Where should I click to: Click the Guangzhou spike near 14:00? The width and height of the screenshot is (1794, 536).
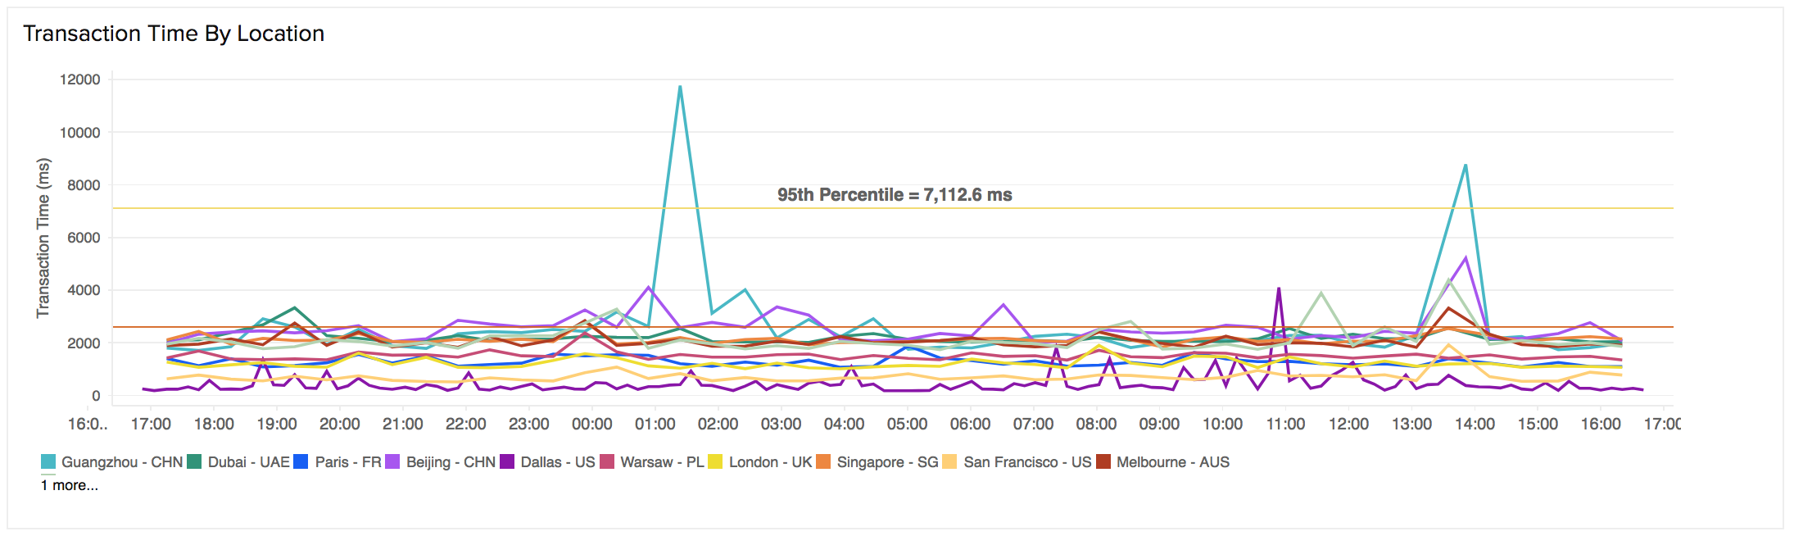pyautogui.click(x=1466, y=166)
